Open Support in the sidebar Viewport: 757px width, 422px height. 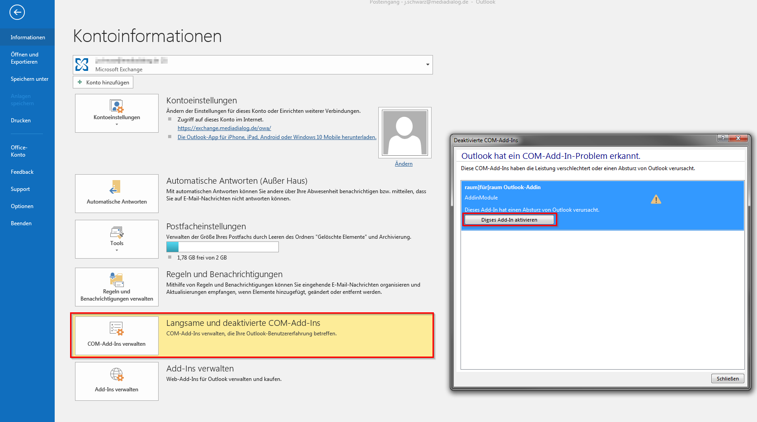pos(20,189)
